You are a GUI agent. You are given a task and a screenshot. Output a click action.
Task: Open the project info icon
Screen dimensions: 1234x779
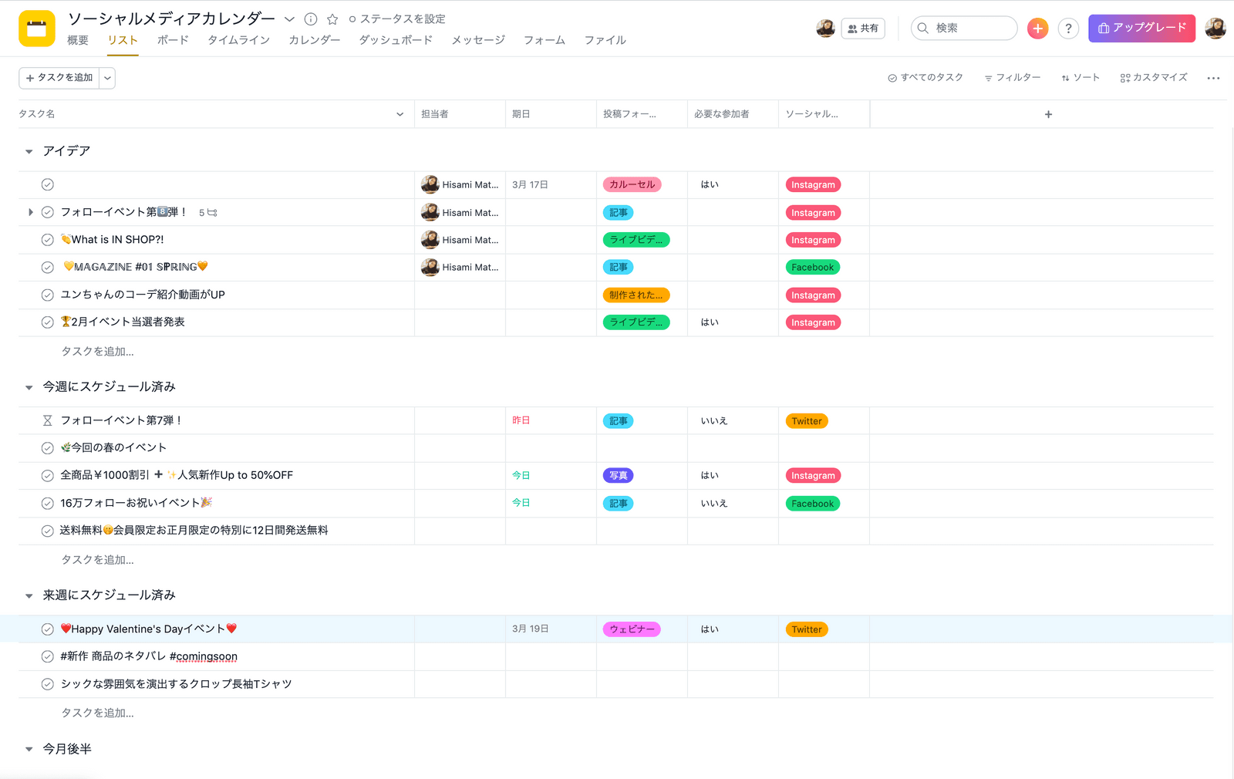click(x=311, y=19)
